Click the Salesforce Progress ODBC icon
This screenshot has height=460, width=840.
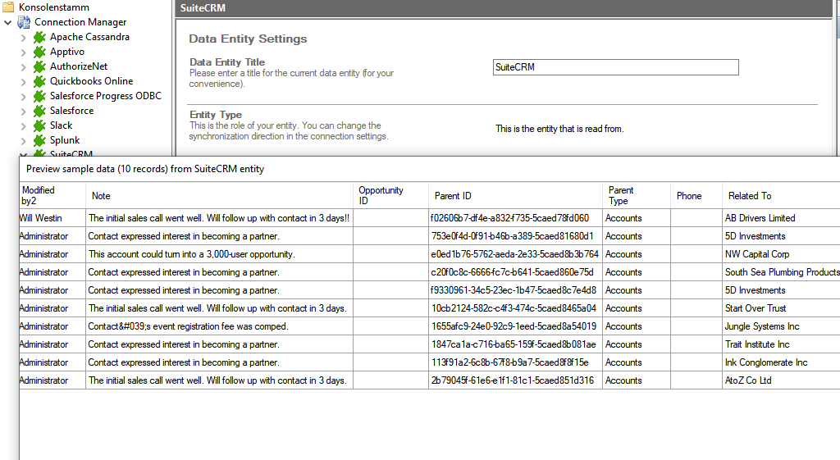(39, 96)
